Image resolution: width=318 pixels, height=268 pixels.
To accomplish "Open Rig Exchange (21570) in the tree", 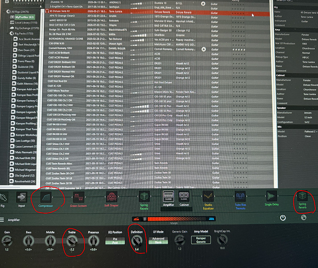I will 27,28.
